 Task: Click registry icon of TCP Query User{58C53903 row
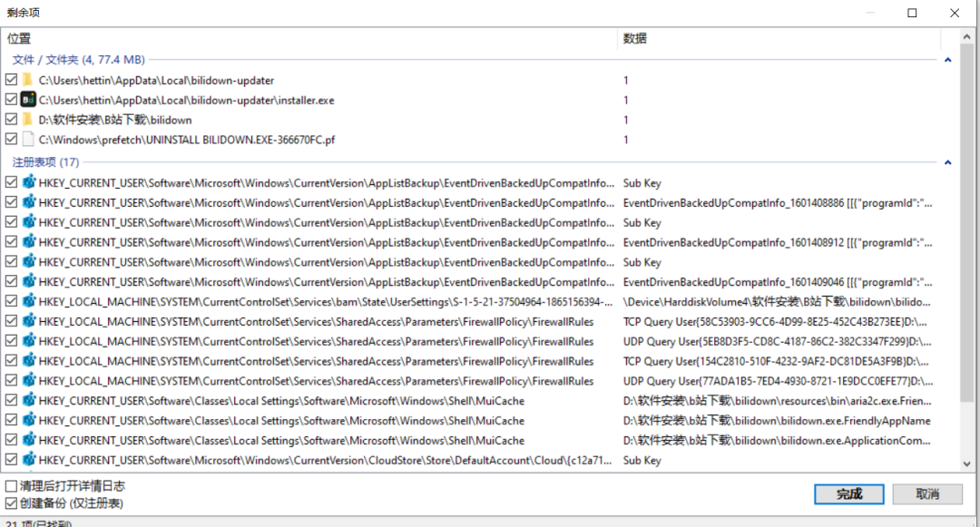tap(29, 321)
